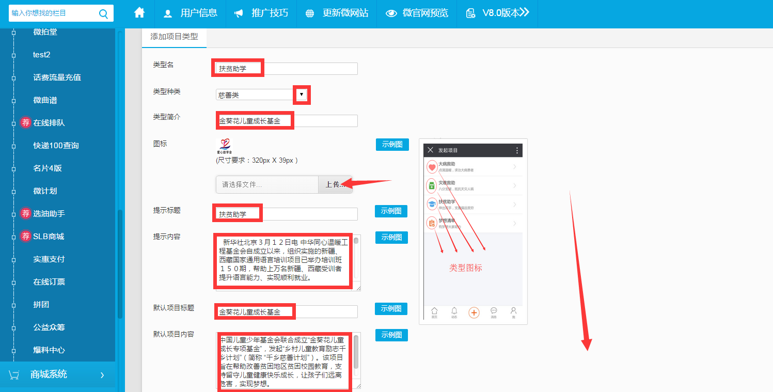773x392 pixels.
Task: Open 微官网预览 with eye icon
Action: click(x=417, y=13)
